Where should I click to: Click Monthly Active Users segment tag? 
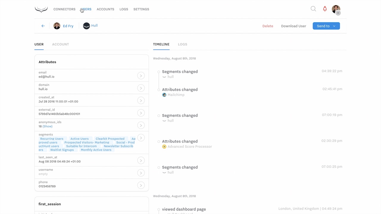click(96, 150)
